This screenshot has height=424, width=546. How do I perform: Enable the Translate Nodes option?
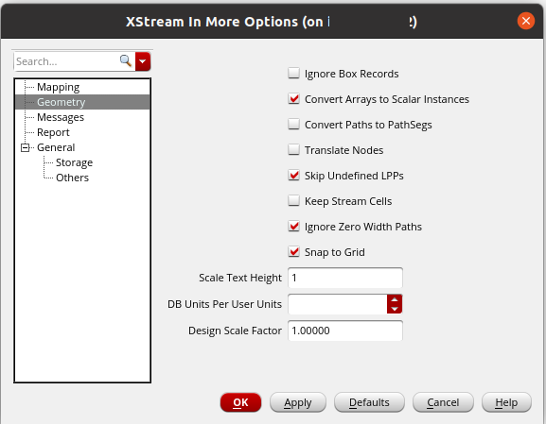tap(294, 150)
